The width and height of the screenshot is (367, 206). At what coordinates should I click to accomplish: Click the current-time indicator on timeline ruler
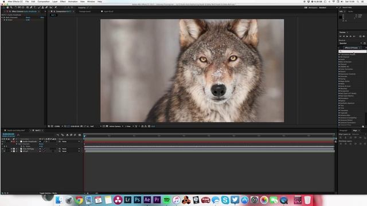coord(84,136)
